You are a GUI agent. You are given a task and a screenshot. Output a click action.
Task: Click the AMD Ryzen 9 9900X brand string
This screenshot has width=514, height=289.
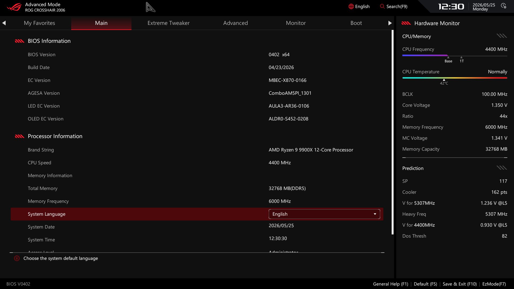click(x=311, y=150)
